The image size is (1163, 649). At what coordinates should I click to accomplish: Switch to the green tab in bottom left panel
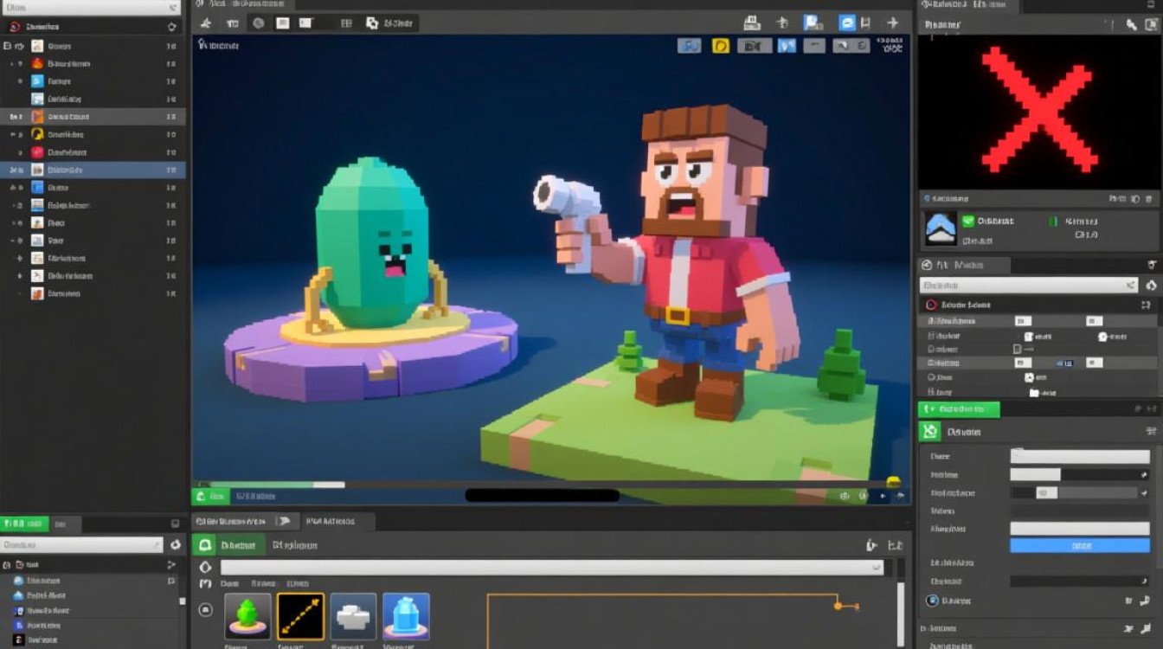(23, 524)
